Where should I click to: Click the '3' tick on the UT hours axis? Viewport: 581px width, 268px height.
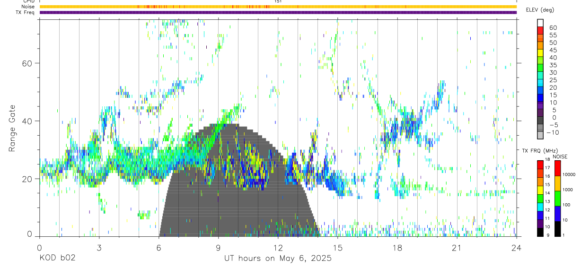point(99,247)
